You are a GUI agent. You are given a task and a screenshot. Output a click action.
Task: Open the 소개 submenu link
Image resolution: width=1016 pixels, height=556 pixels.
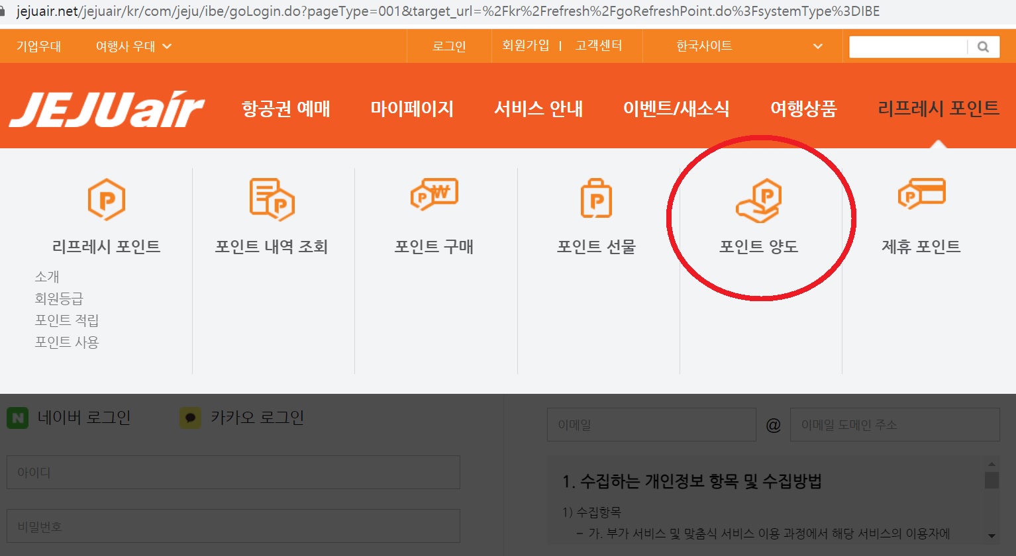click(47, 277)
